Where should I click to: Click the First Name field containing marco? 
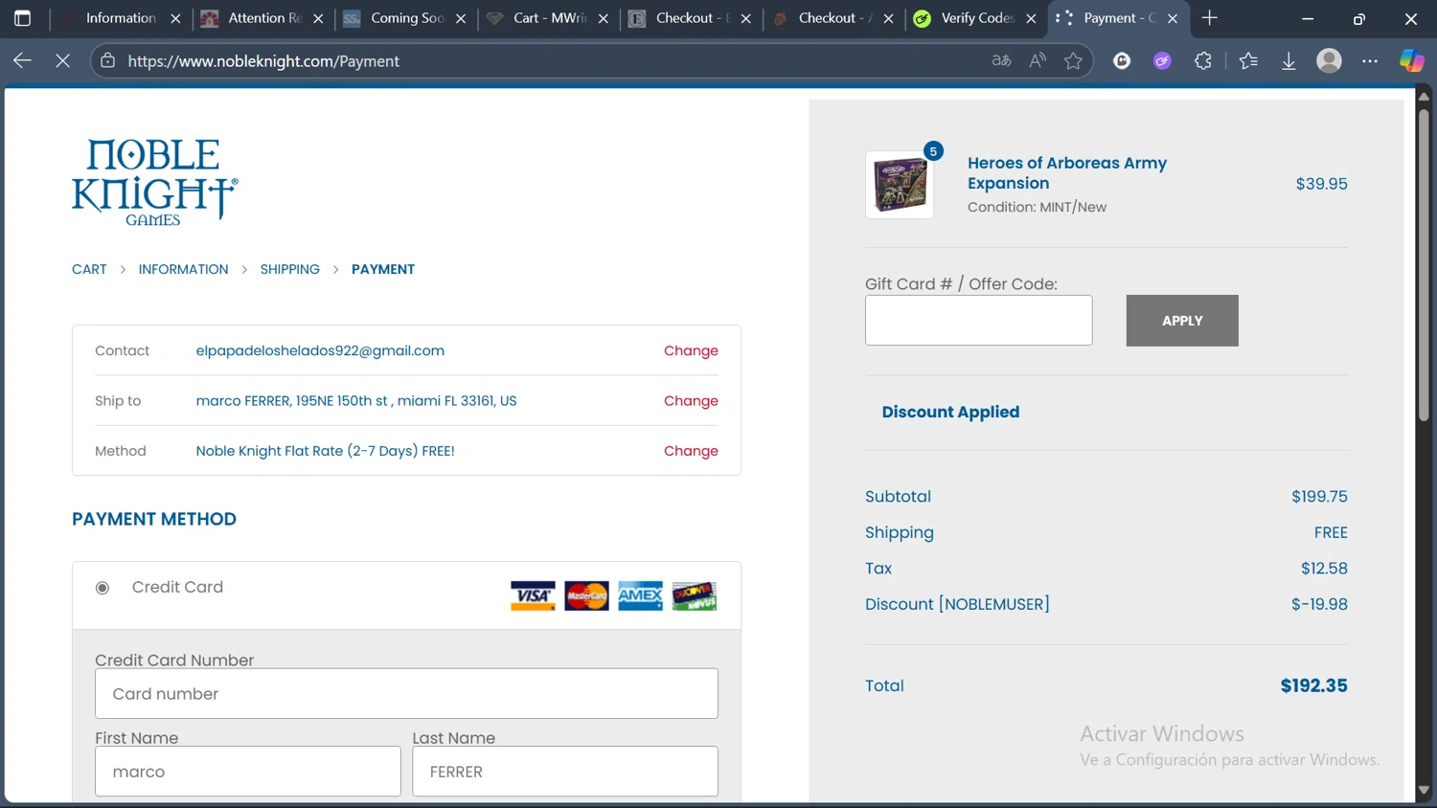click(248, 772)
